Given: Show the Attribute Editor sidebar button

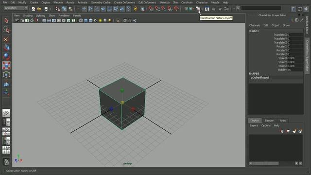Looking at the screenshot, I should pos(294,9).
